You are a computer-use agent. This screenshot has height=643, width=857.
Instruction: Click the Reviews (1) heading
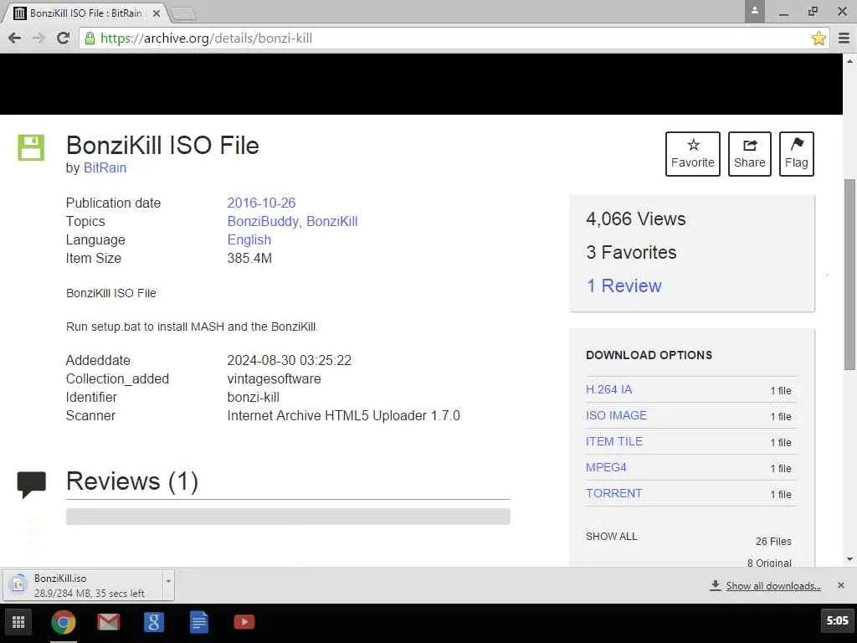tap(131, 481)
